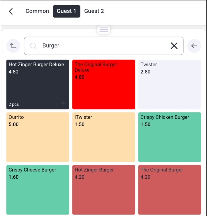Viewport: 207px width, 216px height.
Task: Tap the go-up-level arrow icon
Action: pos(13,46)
